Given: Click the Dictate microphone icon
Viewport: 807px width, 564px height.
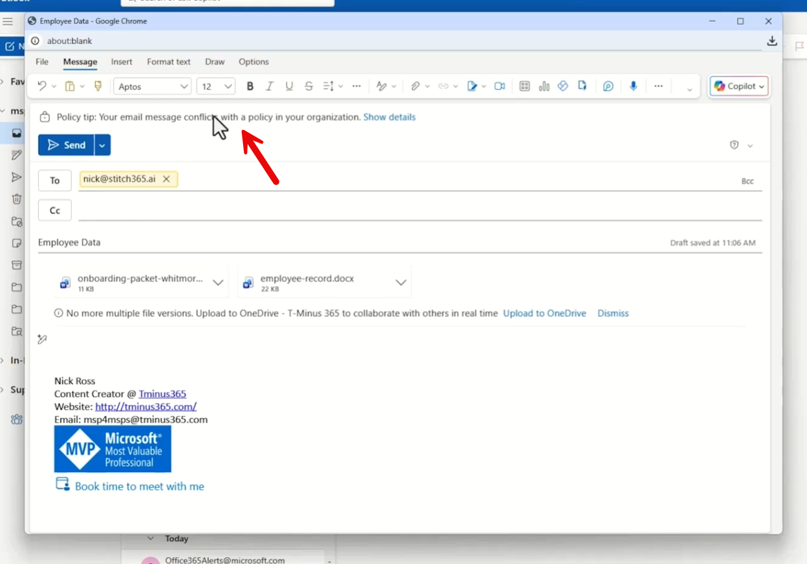Looking at the screenshot, I should (x=634, y=87).
